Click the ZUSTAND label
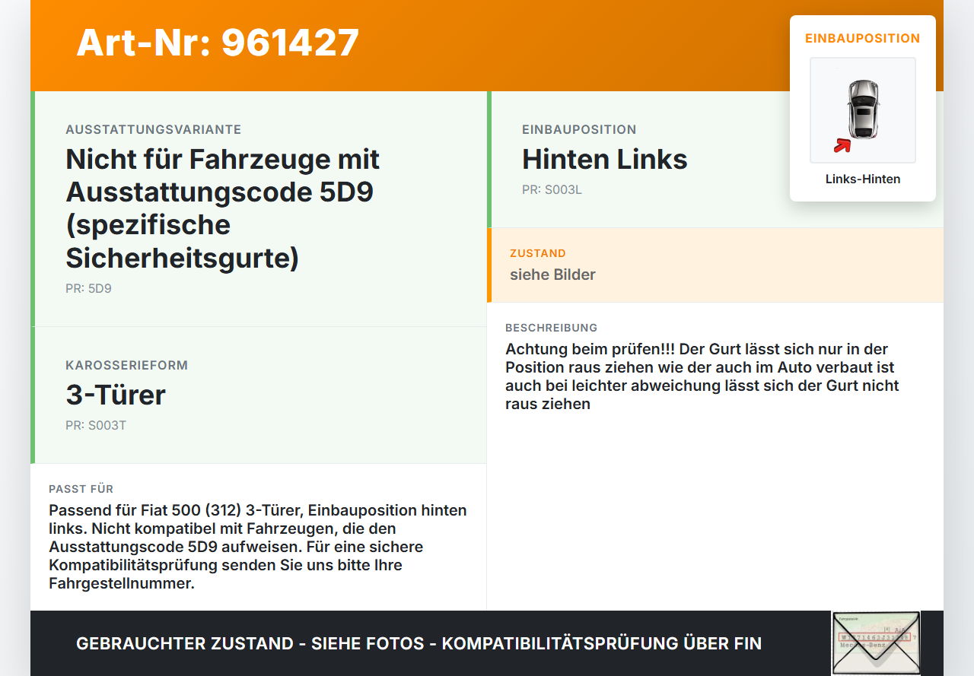This screenshot has width=974, height=676. (538, 253)
